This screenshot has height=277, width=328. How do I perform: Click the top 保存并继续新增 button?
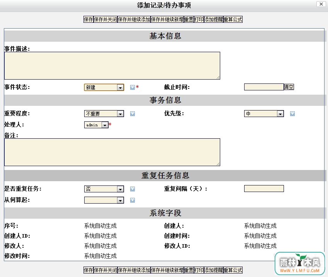click(167, 19)
